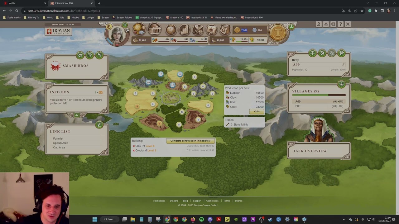This screenshot has height=224, width=399.
Task: Open a new browser tab
Action: coord(99,3)
